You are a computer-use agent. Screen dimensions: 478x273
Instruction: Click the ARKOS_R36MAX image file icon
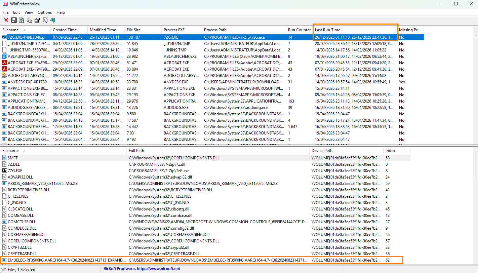click(x=4, y=184)
